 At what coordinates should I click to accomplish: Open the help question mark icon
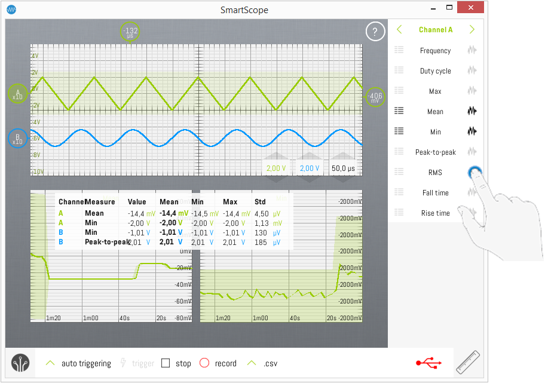click(375, 32)
